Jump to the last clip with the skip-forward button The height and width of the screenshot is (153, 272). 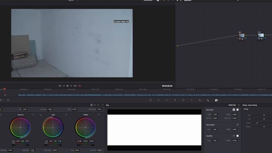(75, 86)
